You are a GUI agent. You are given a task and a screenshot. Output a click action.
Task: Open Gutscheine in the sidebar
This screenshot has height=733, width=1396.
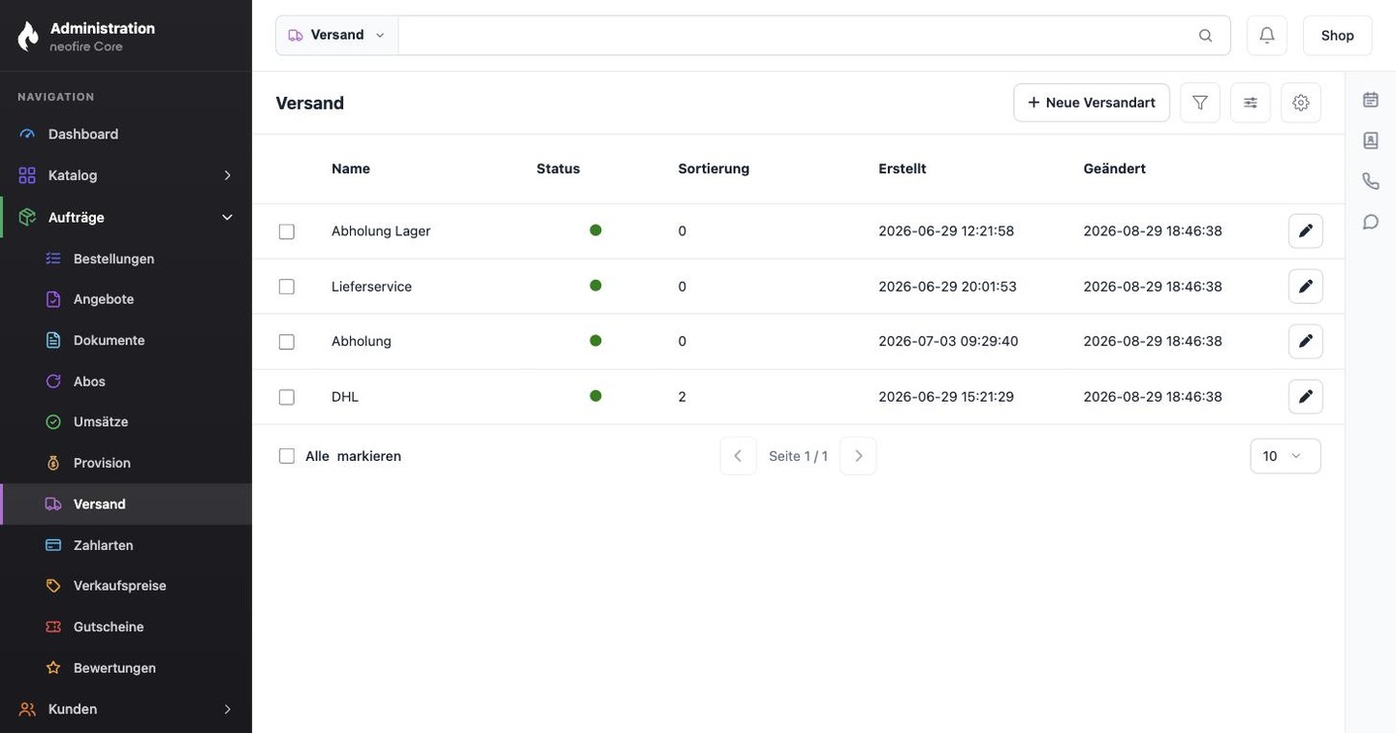[126, 626]
